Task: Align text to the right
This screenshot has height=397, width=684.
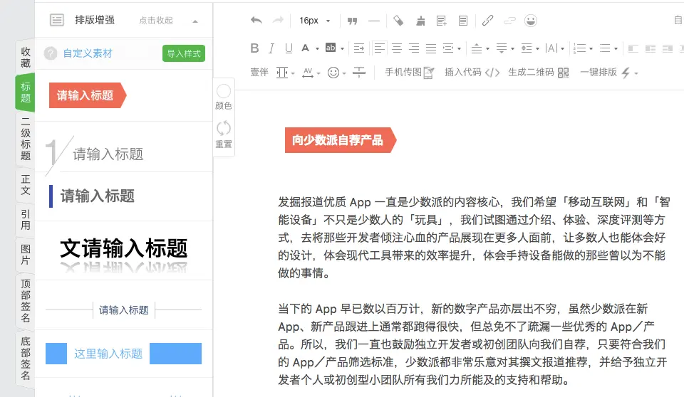Action: coord(414,48)
